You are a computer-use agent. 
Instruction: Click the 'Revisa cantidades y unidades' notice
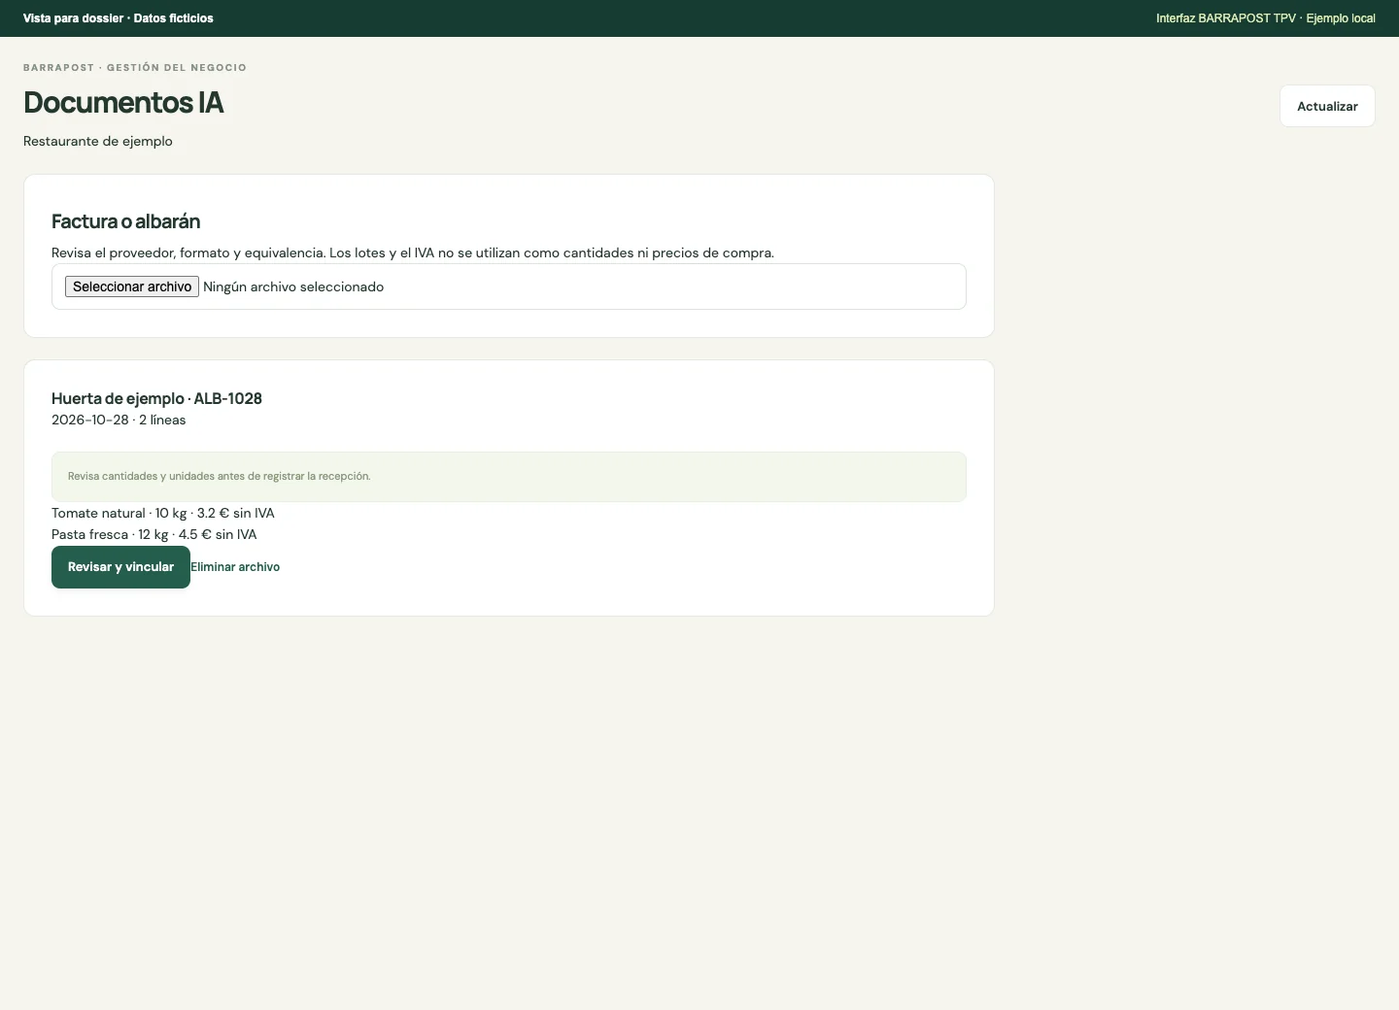[509, 477]
